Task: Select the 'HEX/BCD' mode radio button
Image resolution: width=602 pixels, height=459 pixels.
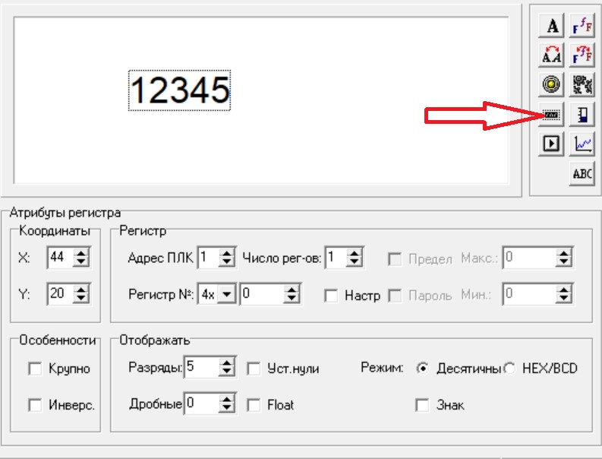Action: click(x=509, y=369)
